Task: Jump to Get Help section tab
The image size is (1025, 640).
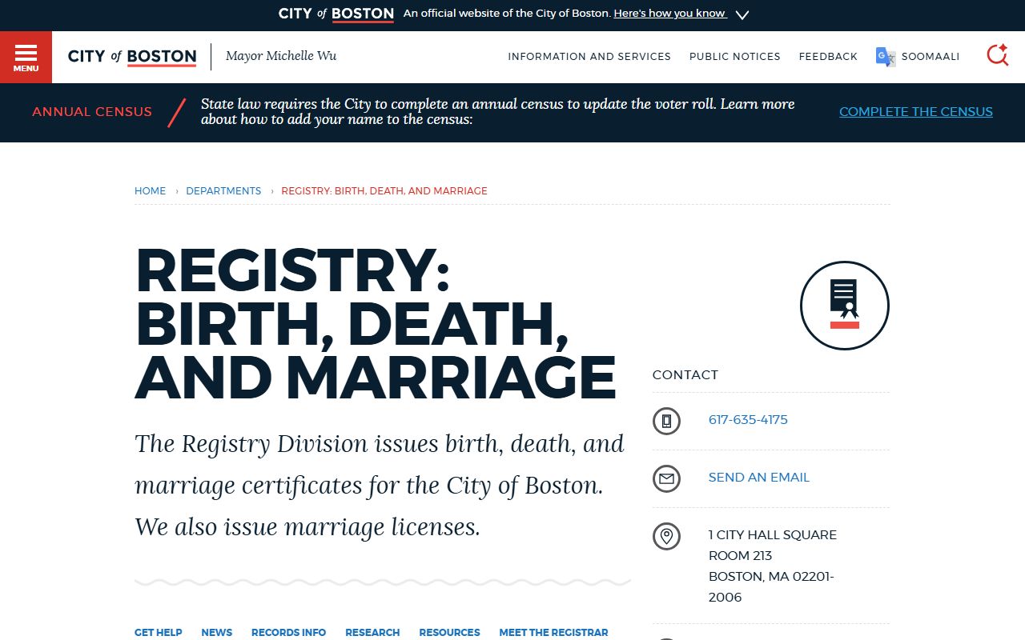Action: pyautogui.click(x=159, y=632)
